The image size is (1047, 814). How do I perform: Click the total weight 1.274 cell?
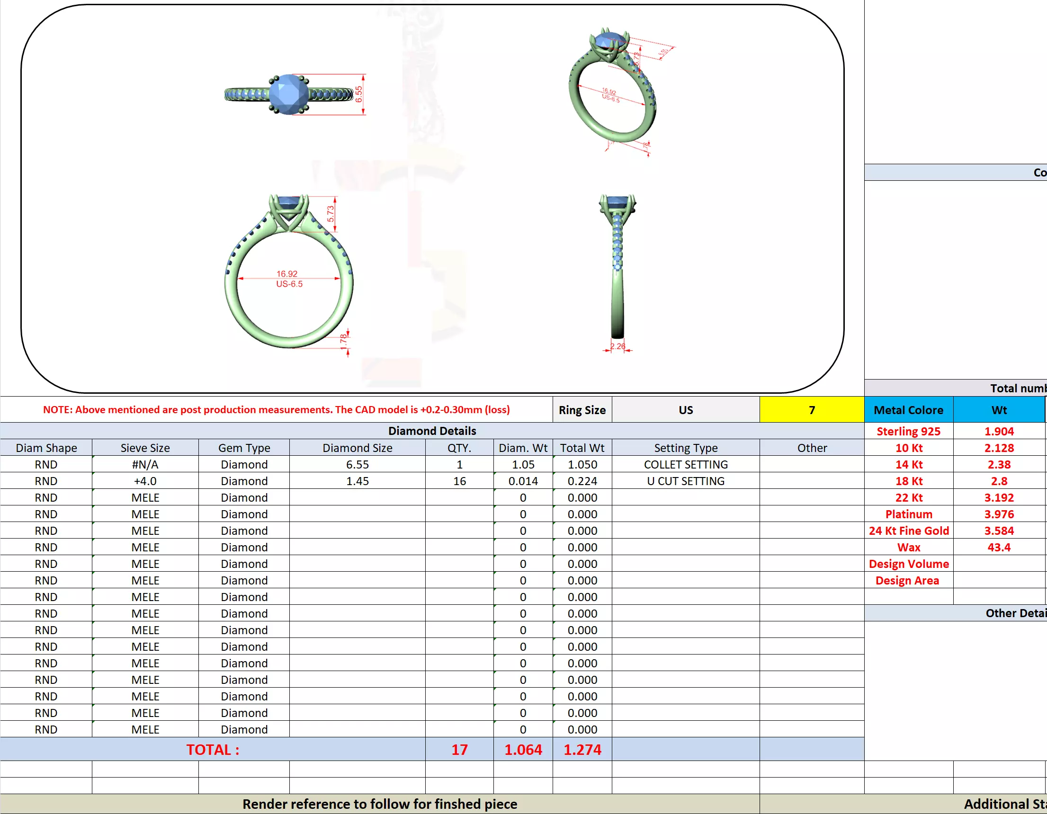point(582,750)
